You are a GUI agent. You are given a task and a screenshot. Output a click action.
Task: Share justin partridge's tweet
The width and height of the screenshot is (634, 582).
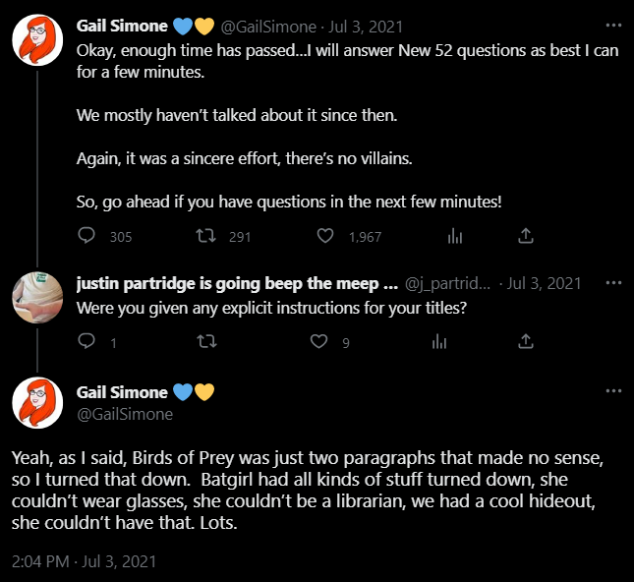point(526,341)
